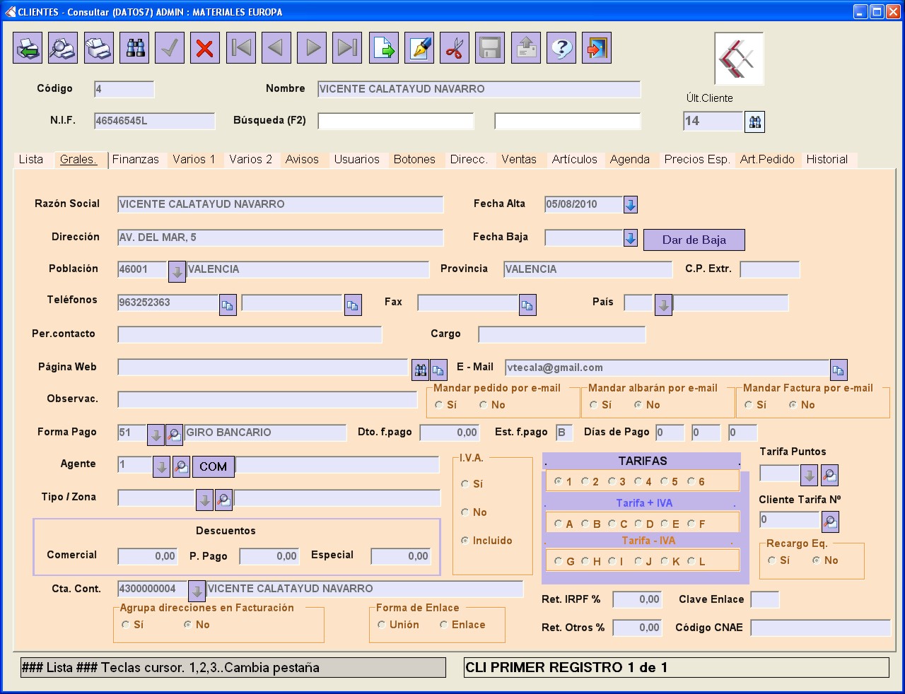Click the Dar de Baja button
The image size is (905, 694).
click(694, 240)
